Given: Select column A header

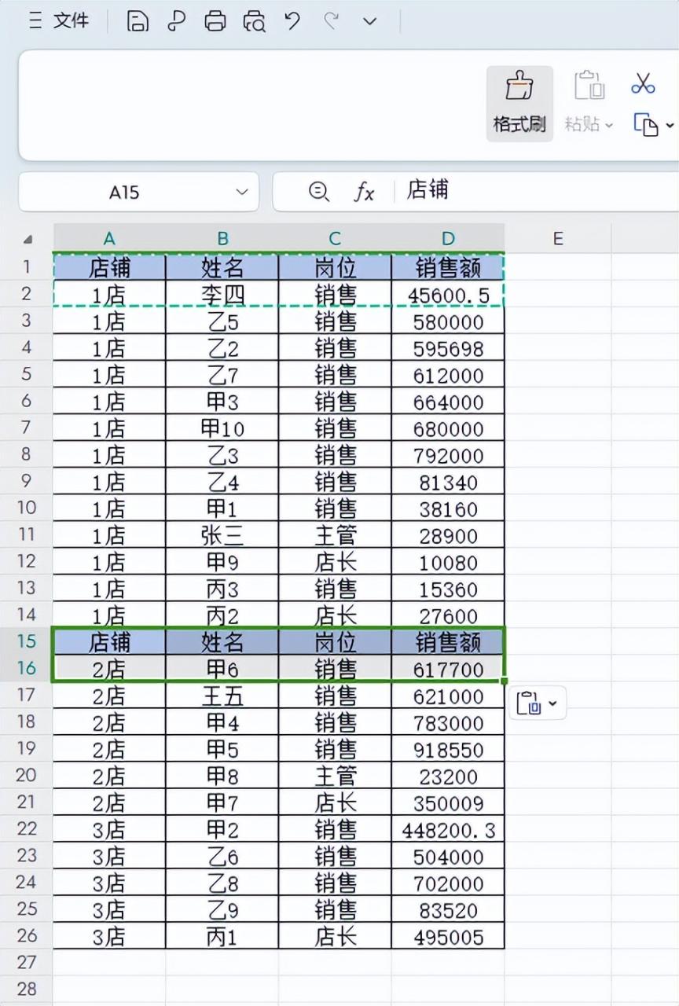Looking at the screenshot, I should 109,238.
